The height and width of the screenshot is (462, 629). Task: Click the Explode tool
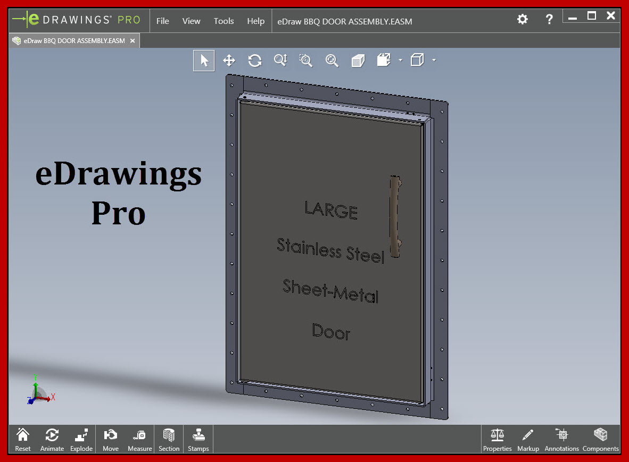(81, 440)
